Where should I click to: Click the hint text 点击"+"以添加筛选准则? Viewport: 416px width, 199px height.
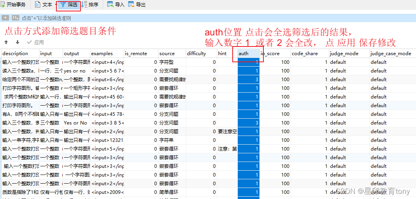[46, 18]
